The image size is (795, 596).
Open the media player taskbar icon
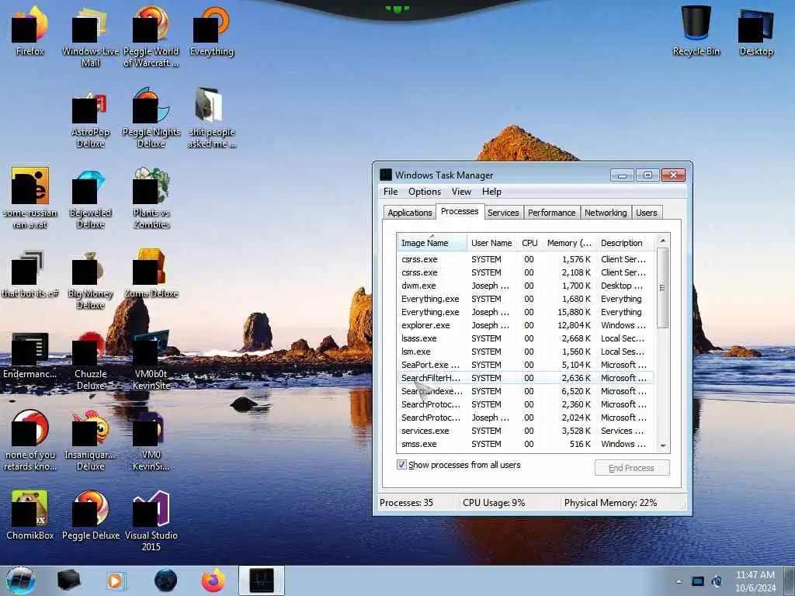(x=116, y=580)
